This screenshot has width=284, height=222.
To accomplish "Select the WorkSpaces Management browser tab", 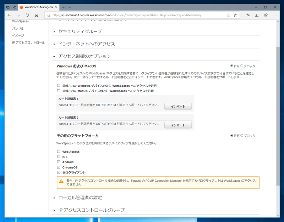I will tap(38, 7).
